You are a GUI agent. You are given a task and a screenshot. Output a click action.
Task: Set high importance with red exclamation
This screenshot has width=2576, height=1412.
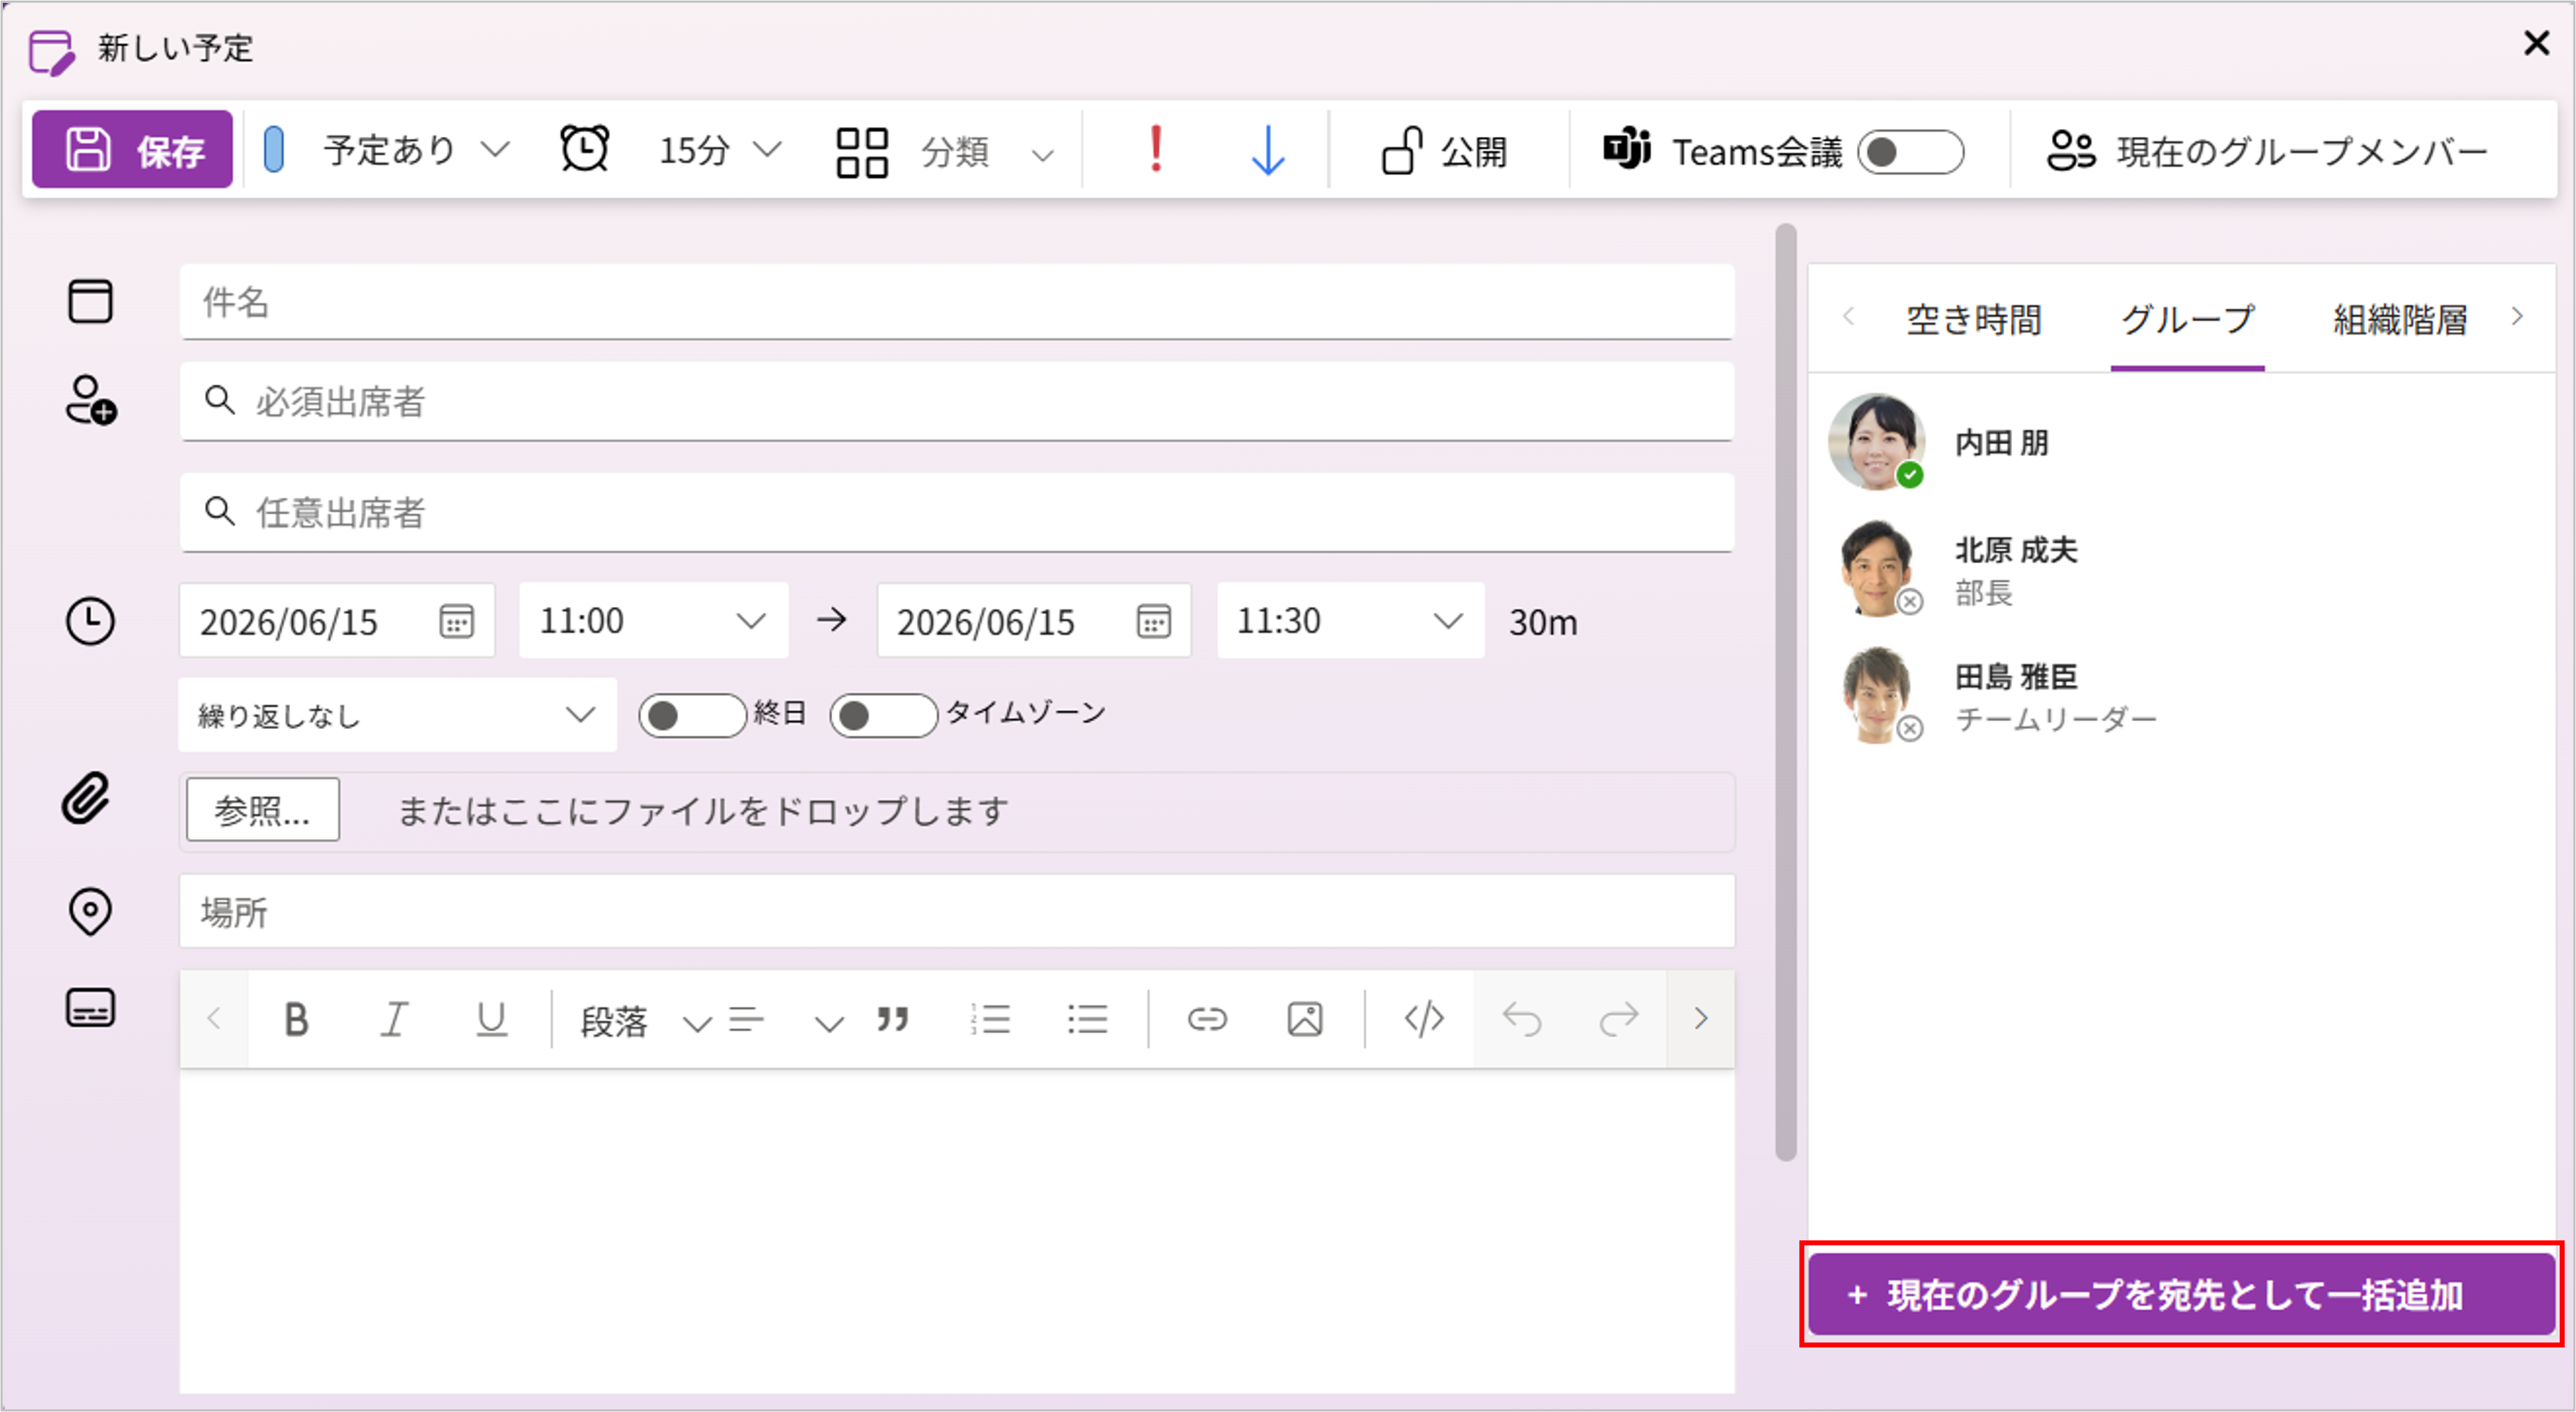[x=1156, y=150]
